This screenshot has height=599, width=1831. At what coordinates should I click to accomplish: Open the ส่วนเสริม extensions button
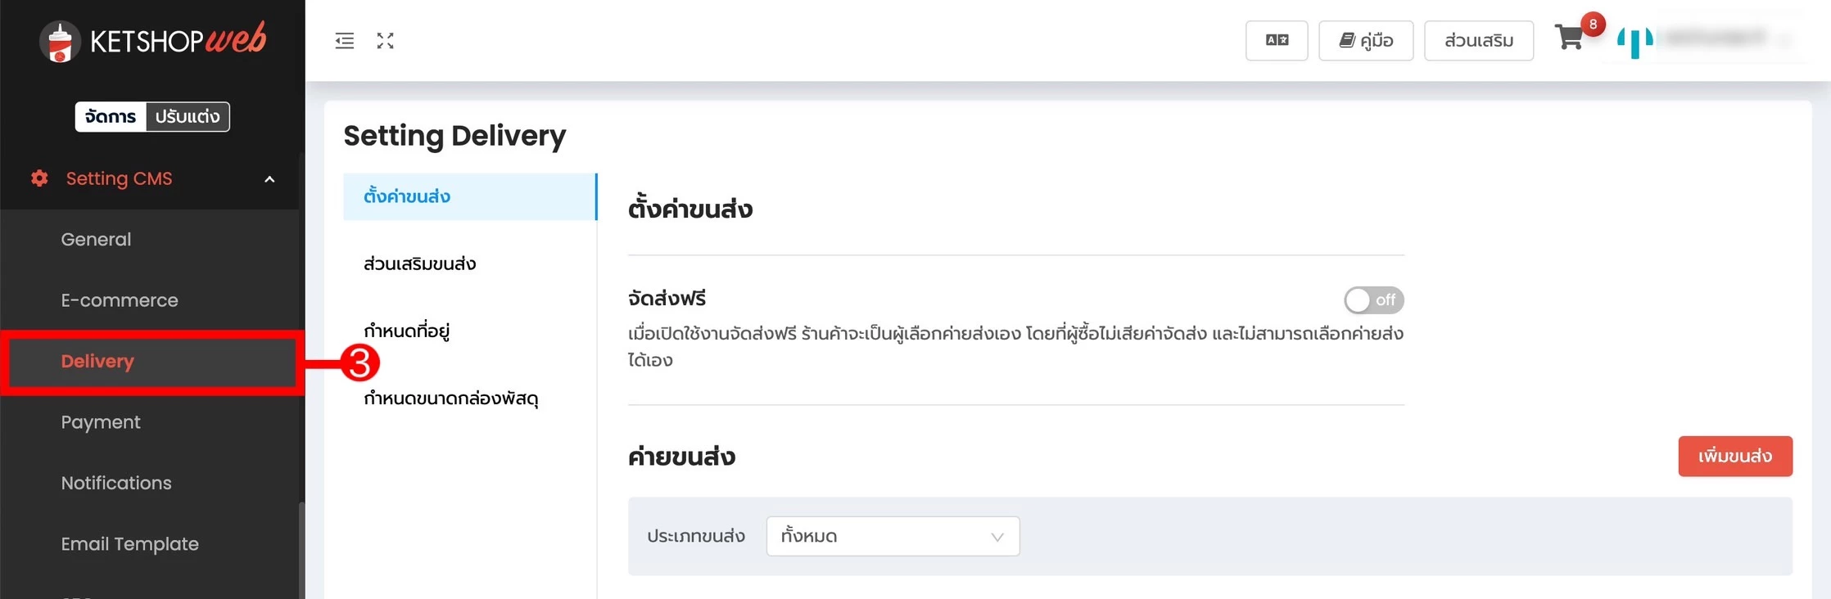pos(1478,40)
